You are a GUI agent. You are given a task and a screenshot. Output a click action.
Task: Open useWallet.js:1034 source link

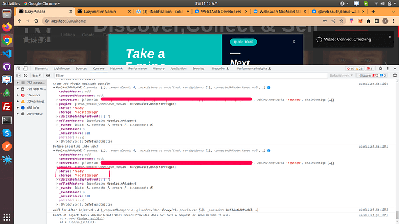[x=374, y=84]
